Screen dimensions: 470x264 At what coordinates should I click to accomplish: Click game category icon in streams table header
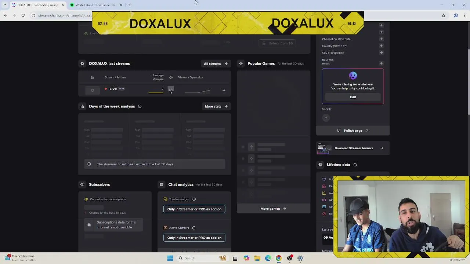pos(171,77)
